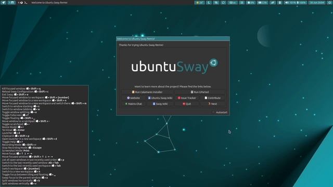Screen dimensions: 333x187
Task: Toggle the moon night-light icon
Action: click(209, 3)
